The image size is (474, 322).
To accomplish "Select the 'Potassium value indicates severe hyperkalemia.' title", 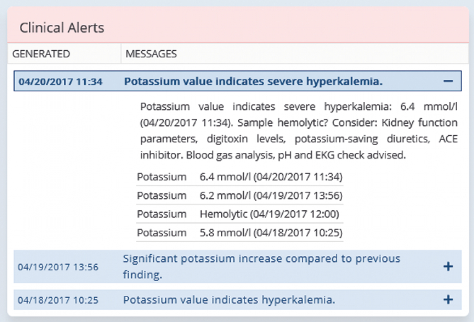I will click(x=253, y=81).
